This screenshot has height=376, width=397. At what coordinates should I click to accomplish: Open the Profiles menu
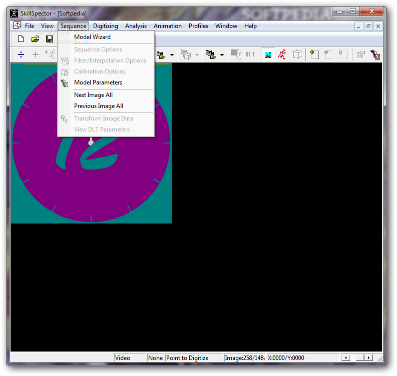pos(198,26)
